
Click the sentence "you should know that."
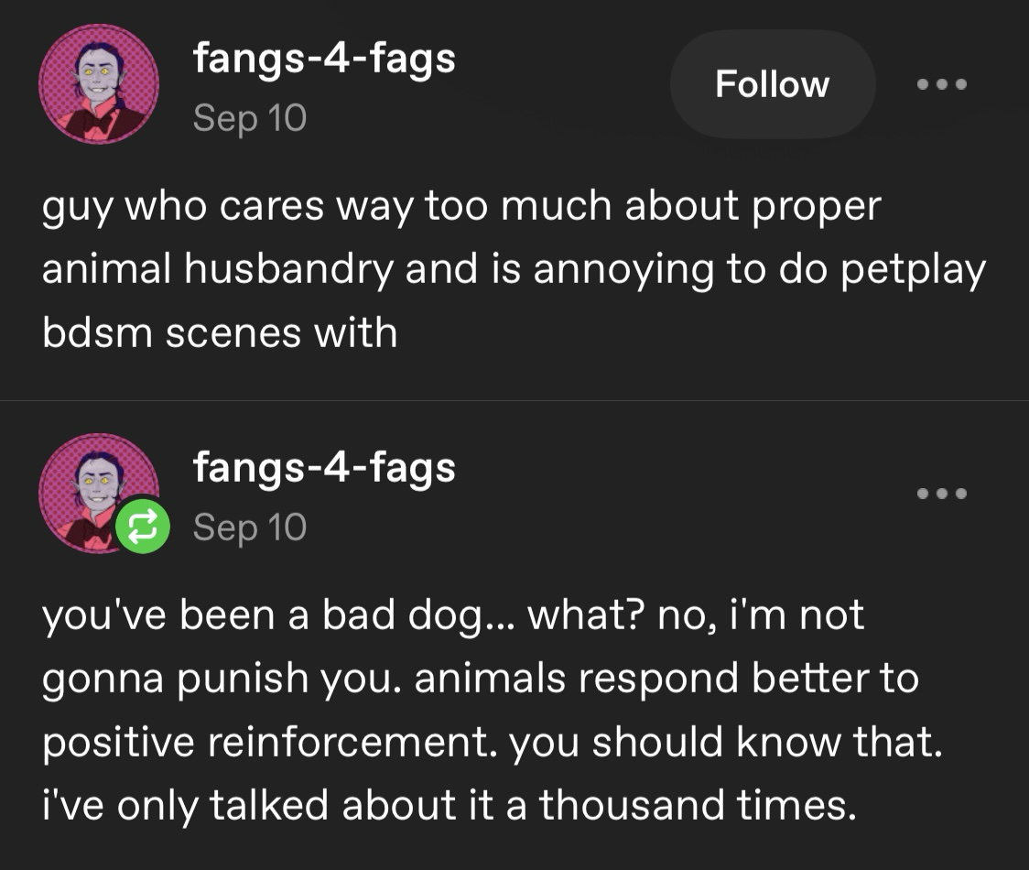(725, 742)
